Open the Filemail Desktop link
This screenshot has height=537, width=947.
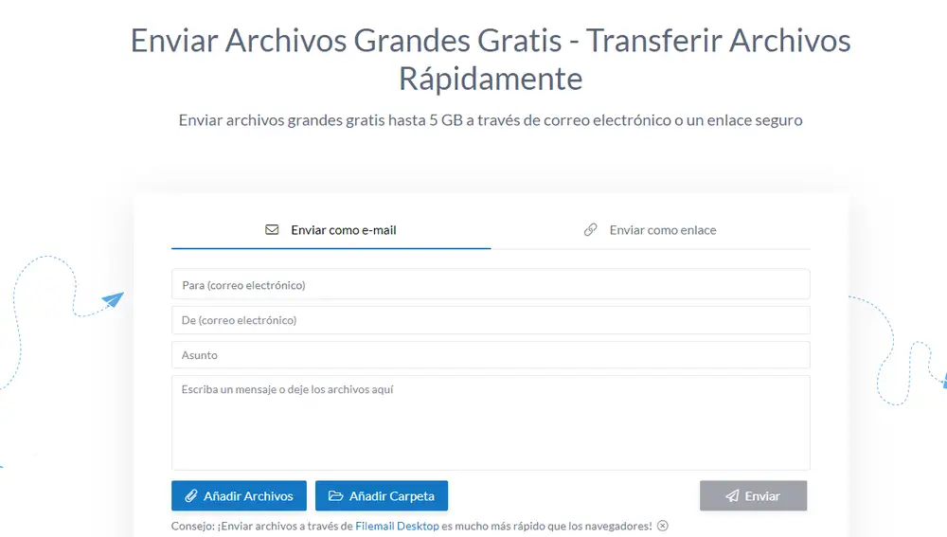397,527
